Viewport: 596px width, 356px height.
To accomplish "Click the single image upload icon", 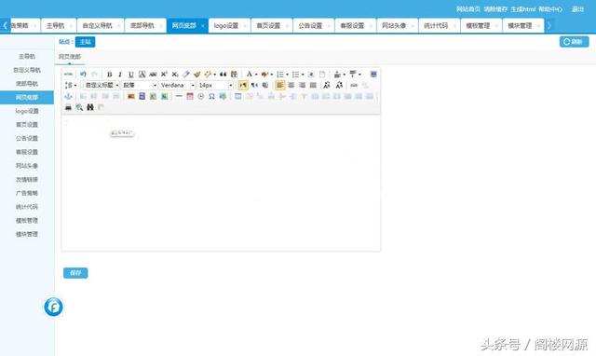I will tap(131, 96).
